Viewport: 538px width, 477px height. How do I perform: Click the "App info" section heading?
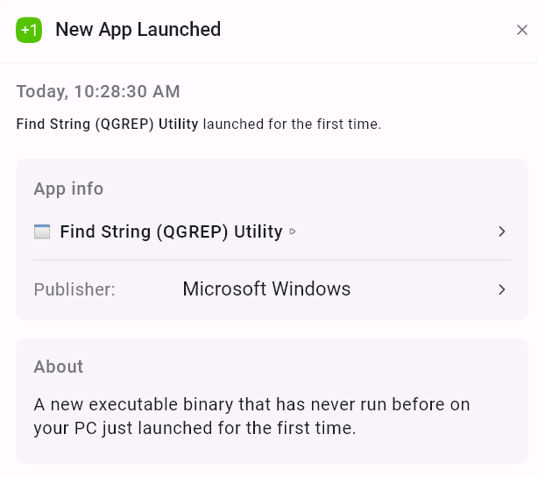point(68,189)
